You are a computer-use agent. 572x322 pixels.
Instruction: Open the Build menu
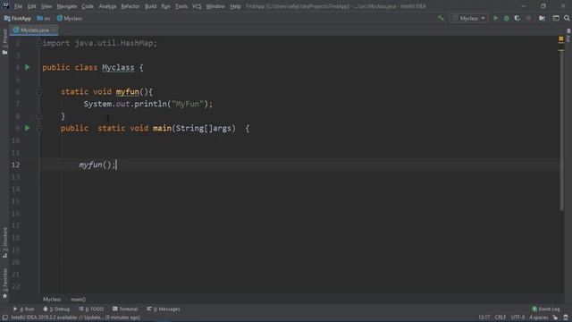click(x=150, y=6)
